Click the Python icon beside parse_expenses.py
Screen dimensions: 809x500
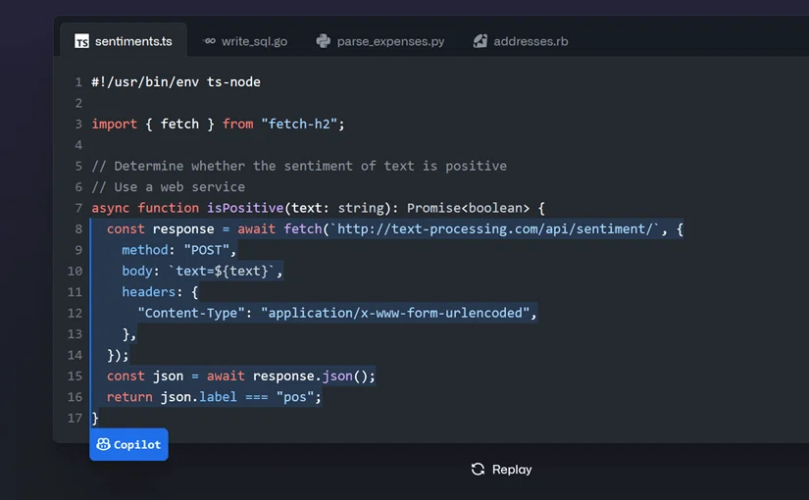[323, 41]
